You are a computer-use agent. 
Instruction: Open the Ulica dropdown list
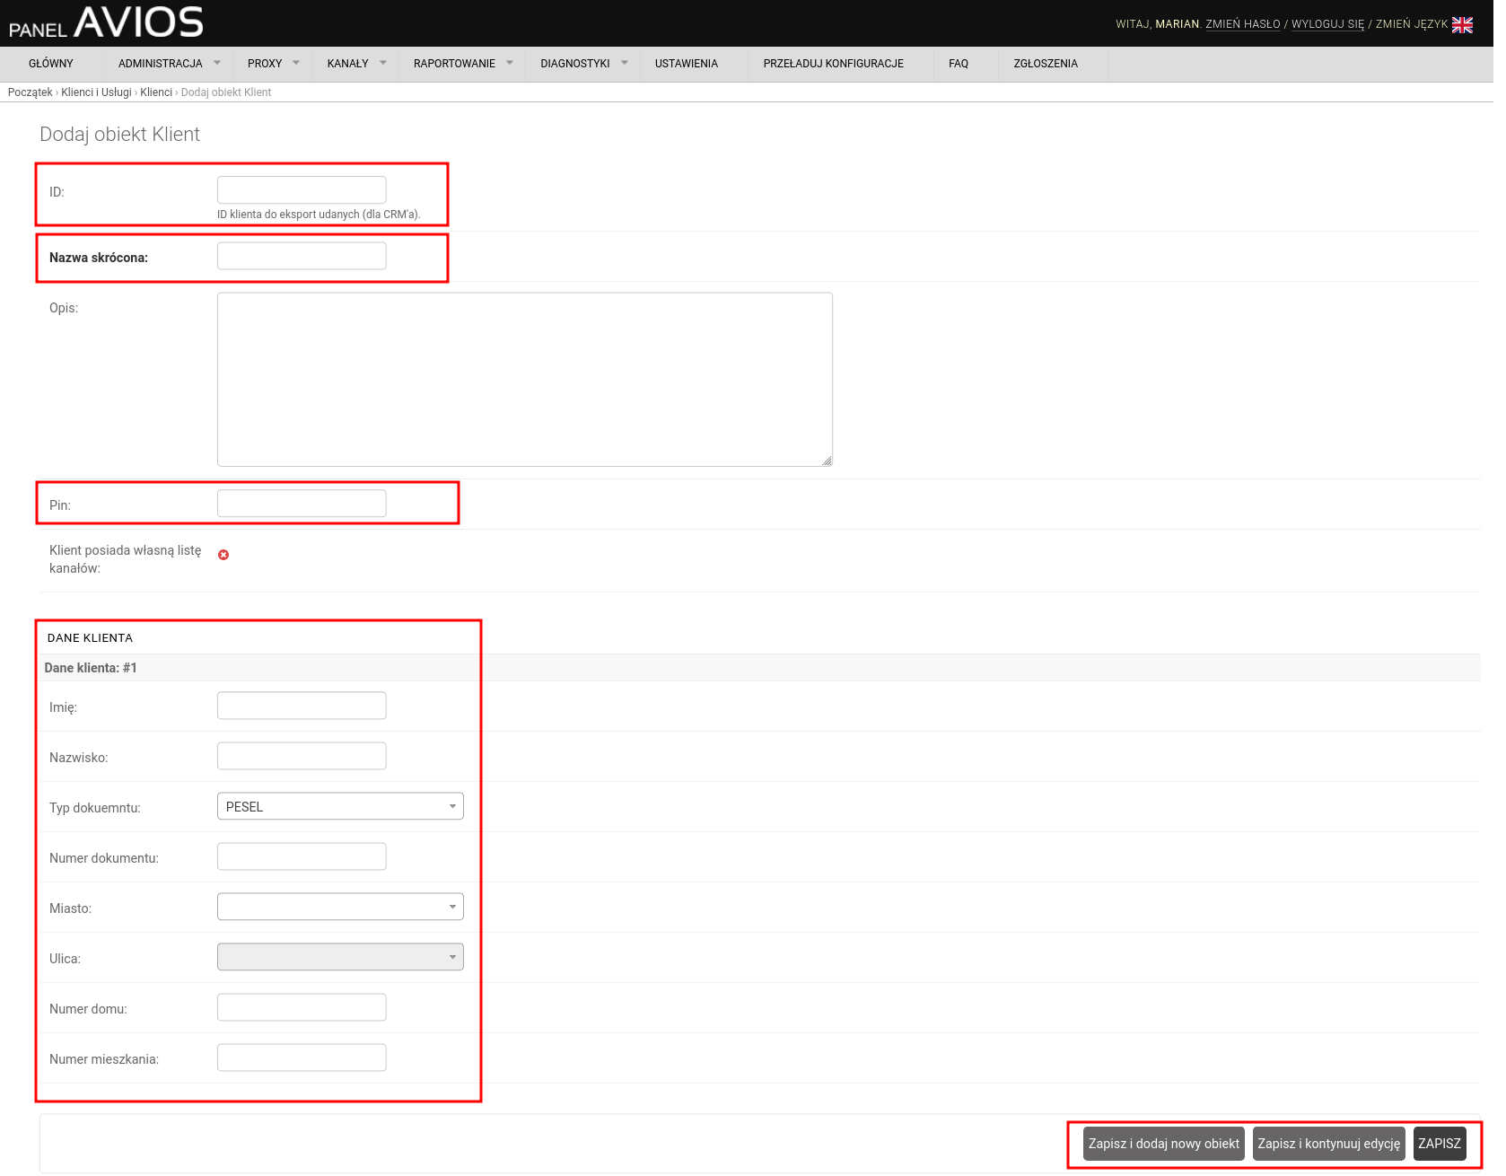[x=340, y=957]
